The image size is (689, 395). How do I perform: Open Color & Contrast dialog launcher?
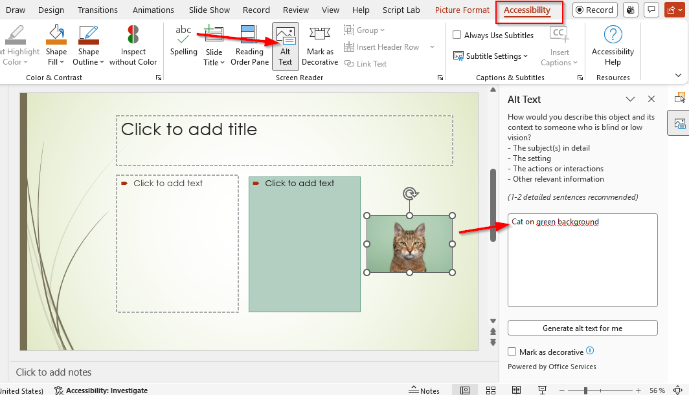click(x=159, y=78)
